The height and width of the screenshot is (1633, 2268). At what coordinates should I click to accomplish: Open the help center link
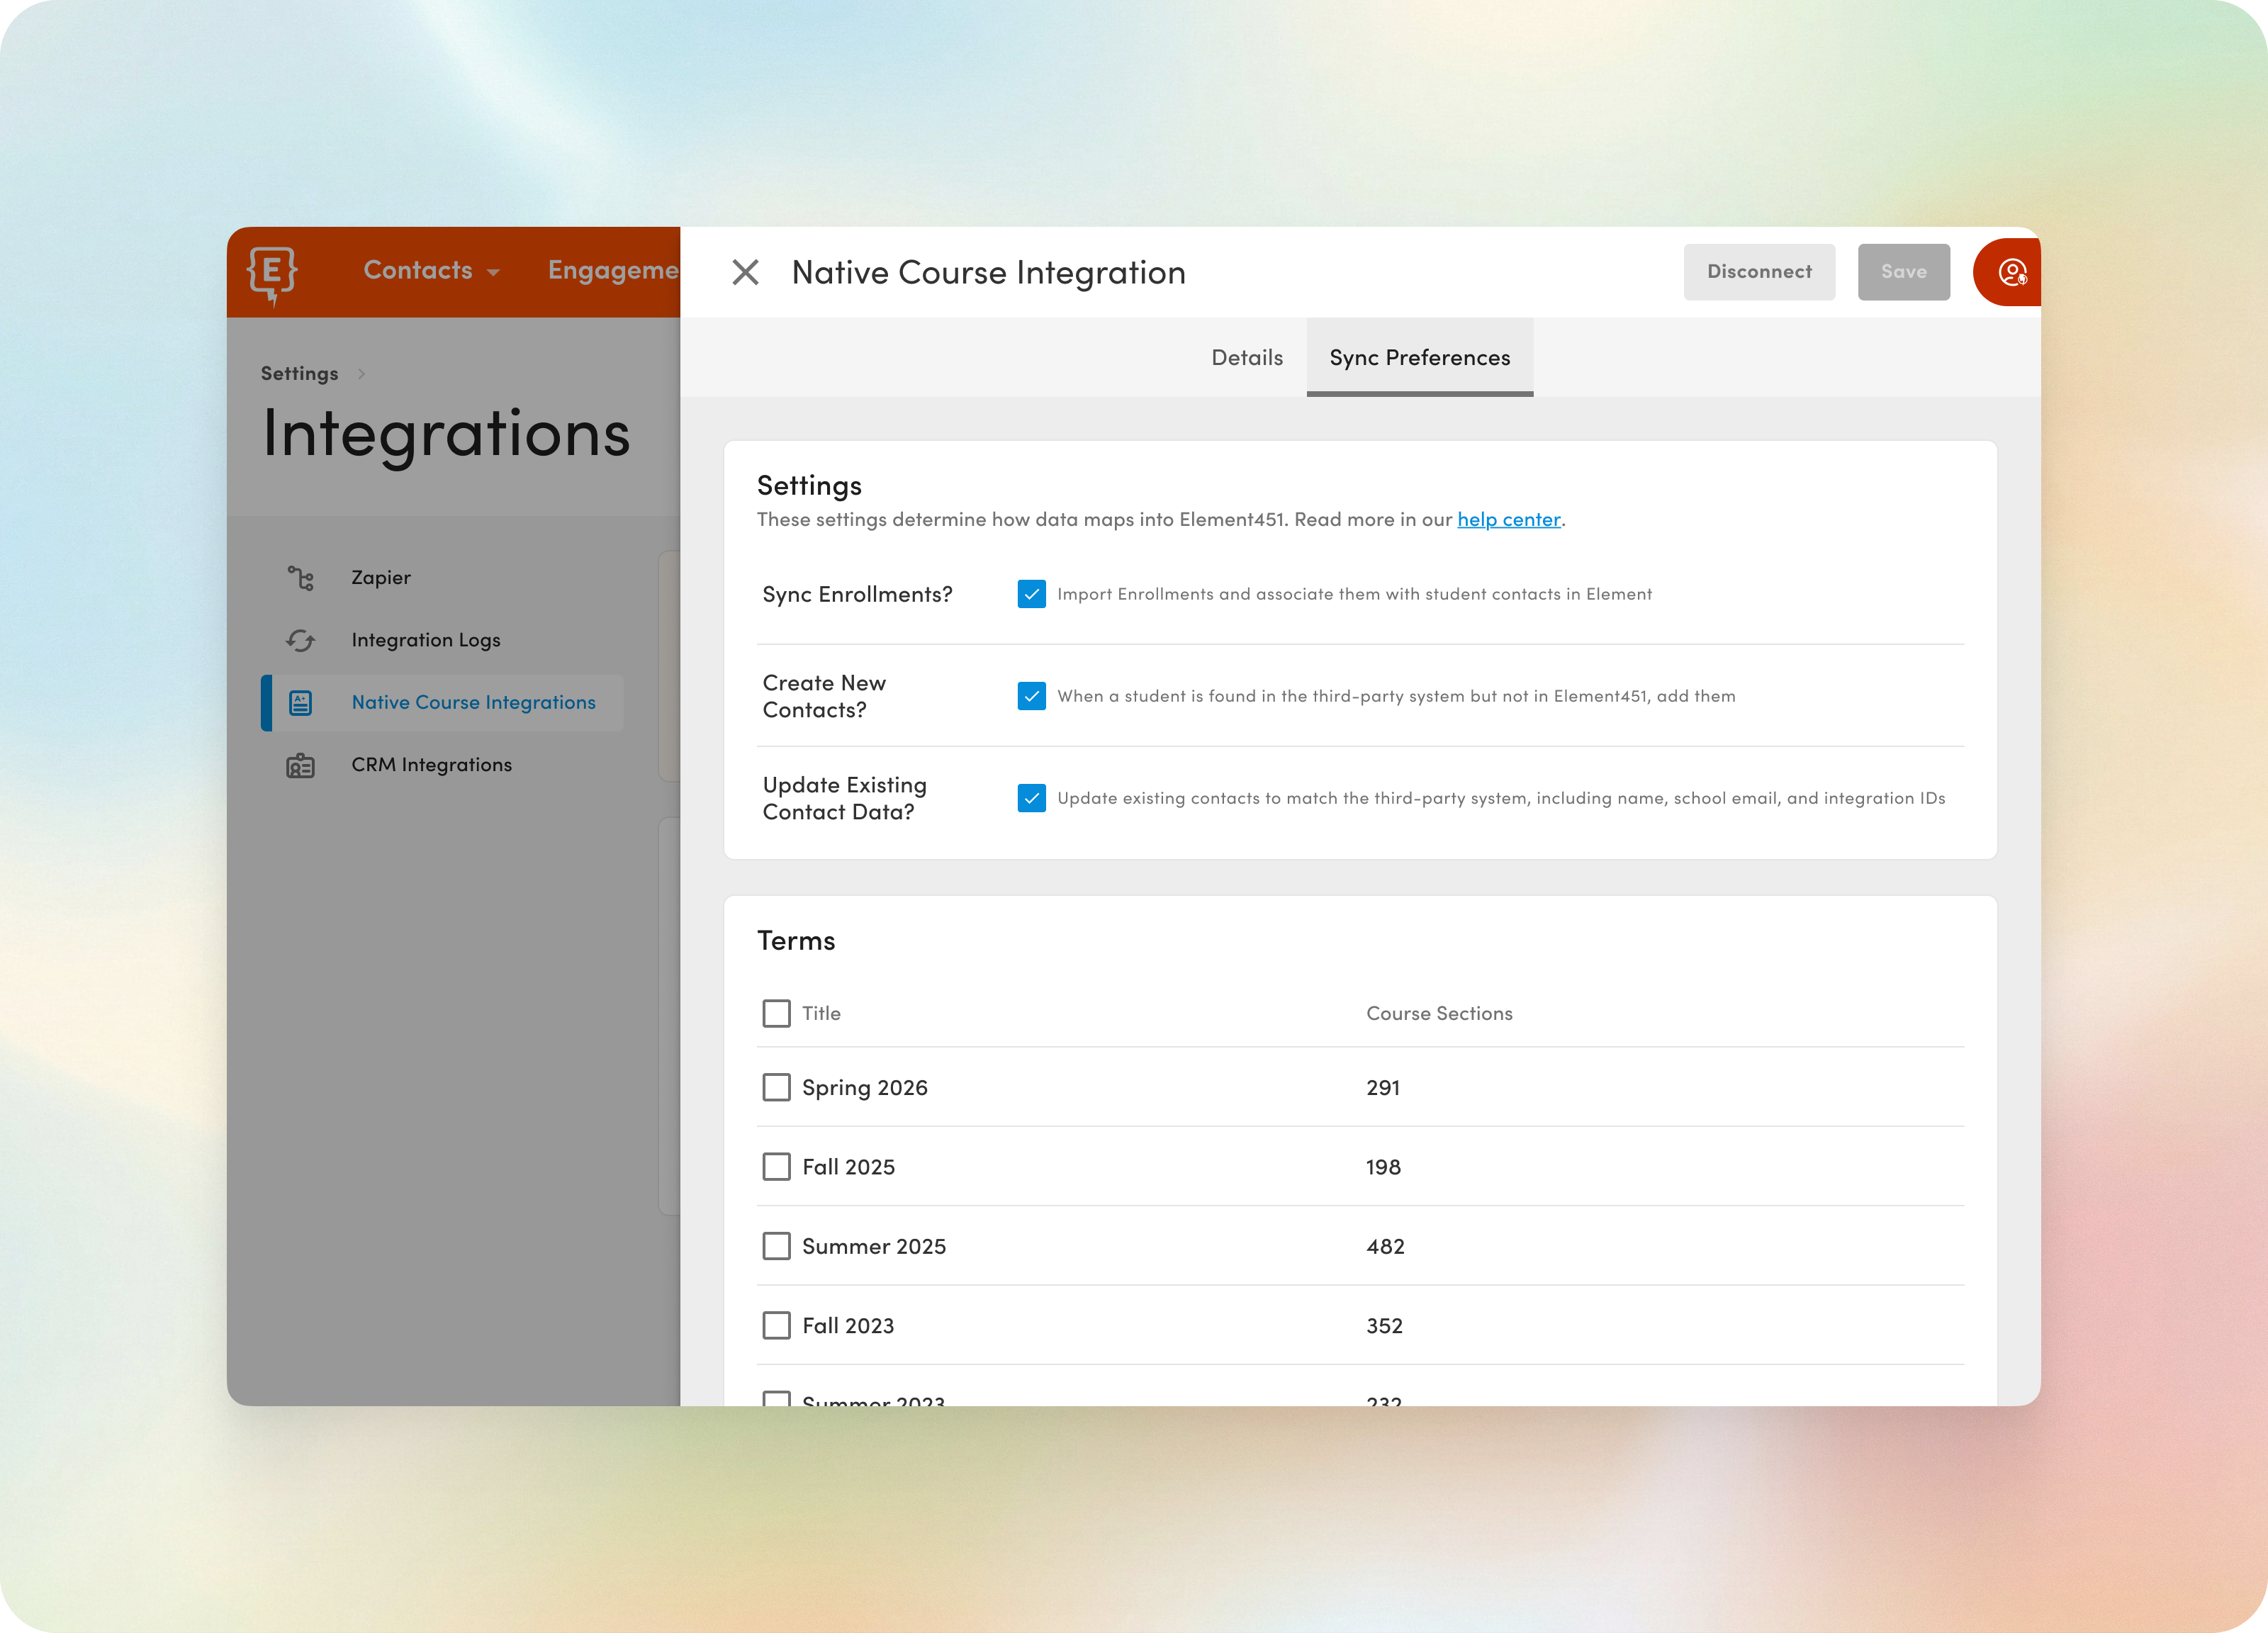(x=1508, y=519)
